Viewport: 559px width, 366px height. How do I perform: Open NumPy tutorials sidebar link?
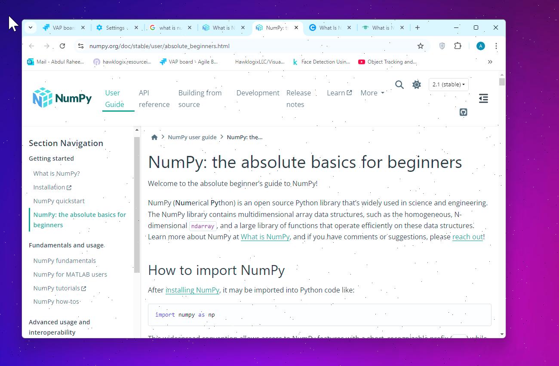[x=59, y=288]
